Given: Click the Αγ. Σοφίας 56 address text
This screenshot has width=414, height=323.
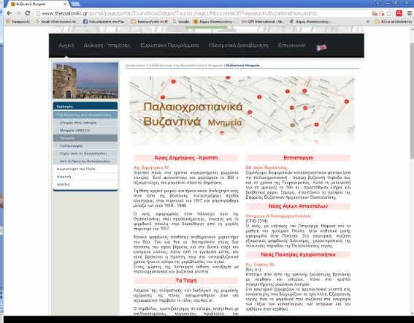Looking at the screenshot, I should (260, 265).
